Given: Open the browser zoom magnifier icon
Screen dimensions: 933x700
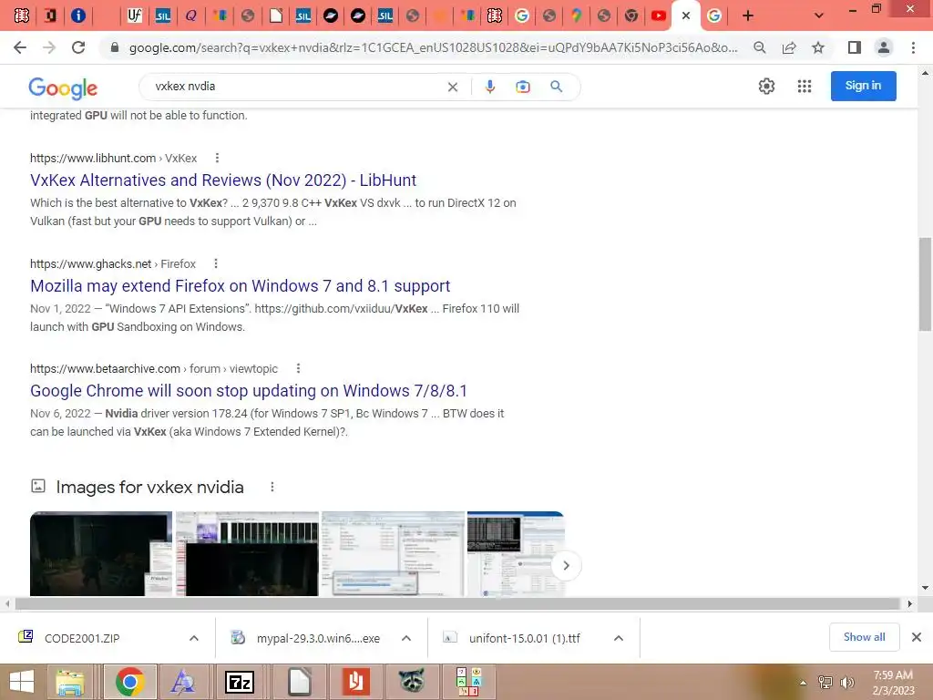Looking at the screenshot, I should point(759,47).
